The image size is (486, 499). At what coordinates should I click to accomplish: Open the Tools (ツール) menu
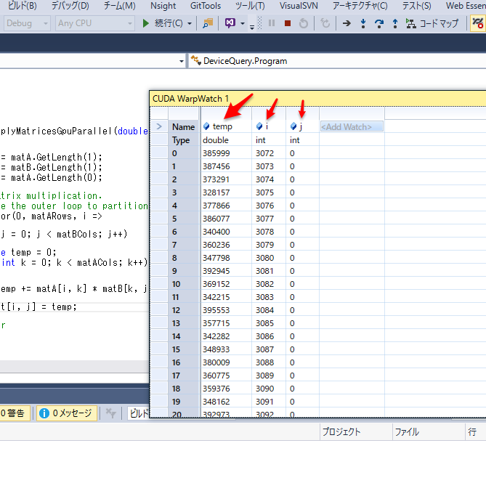[250, 6]
